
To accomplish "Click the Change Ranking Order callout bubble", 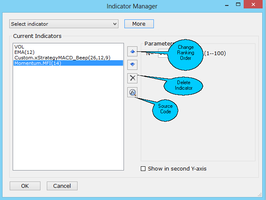I will [x=185, y=53].
